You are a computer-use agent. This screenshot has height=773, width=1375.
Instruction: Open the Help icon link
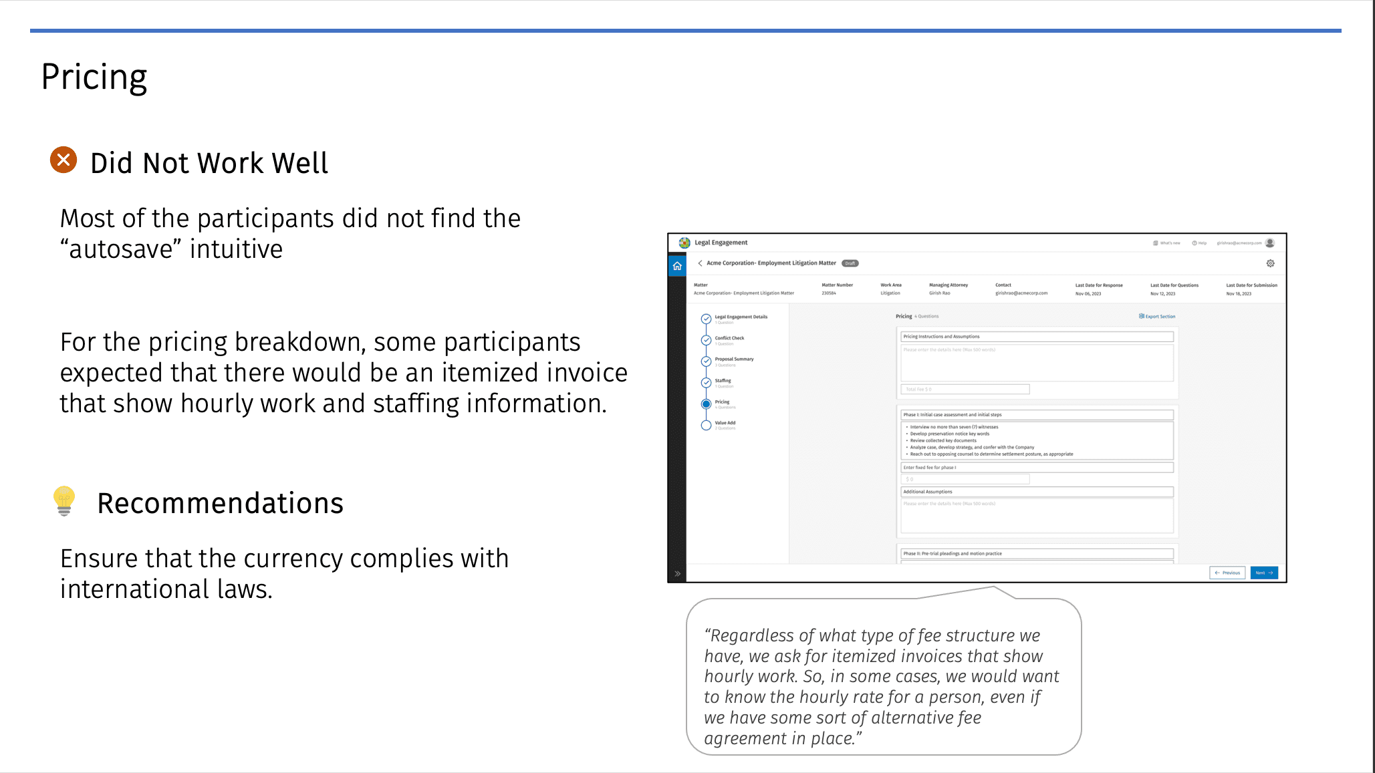[1199, 243]
